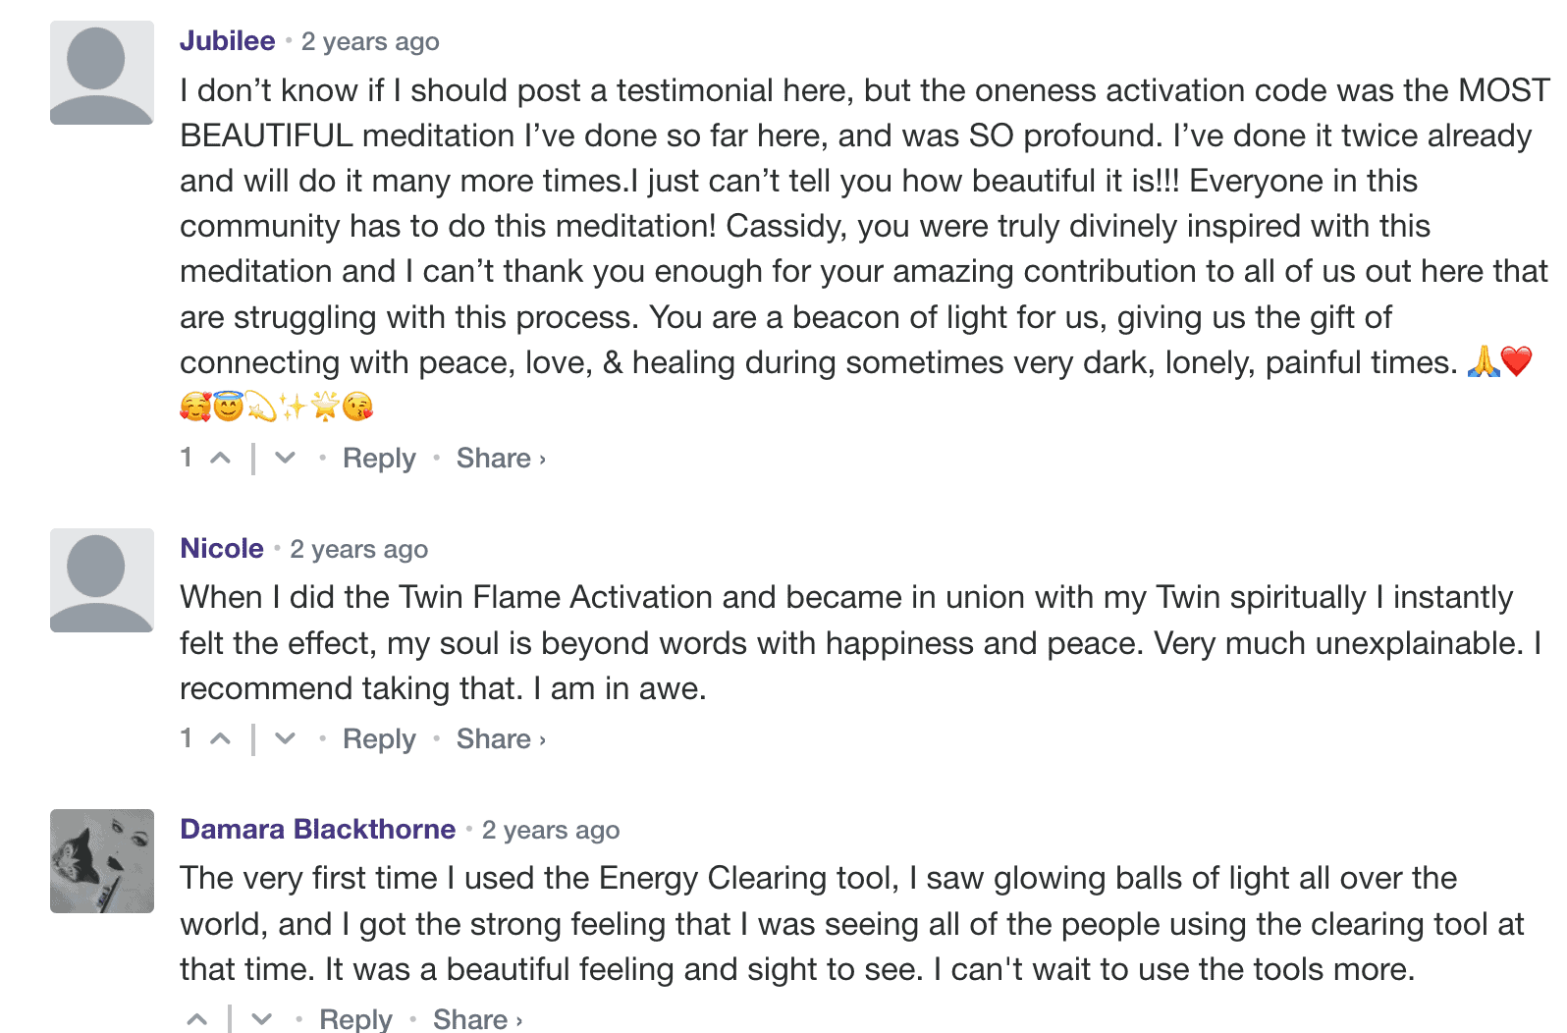Reply to Jubilee's comment

(x=379, y=458)
